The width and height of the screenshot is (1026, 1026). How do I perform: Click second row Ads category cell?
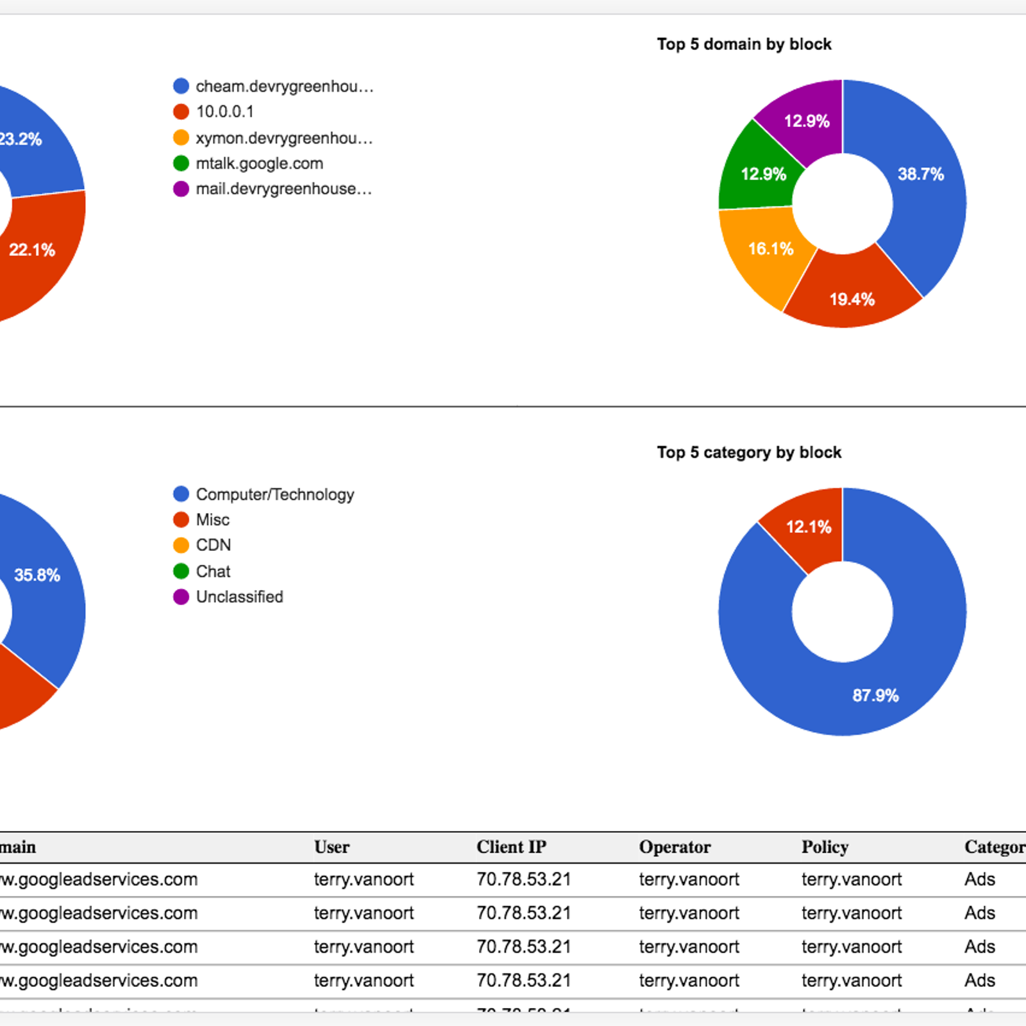pos(980,913)
